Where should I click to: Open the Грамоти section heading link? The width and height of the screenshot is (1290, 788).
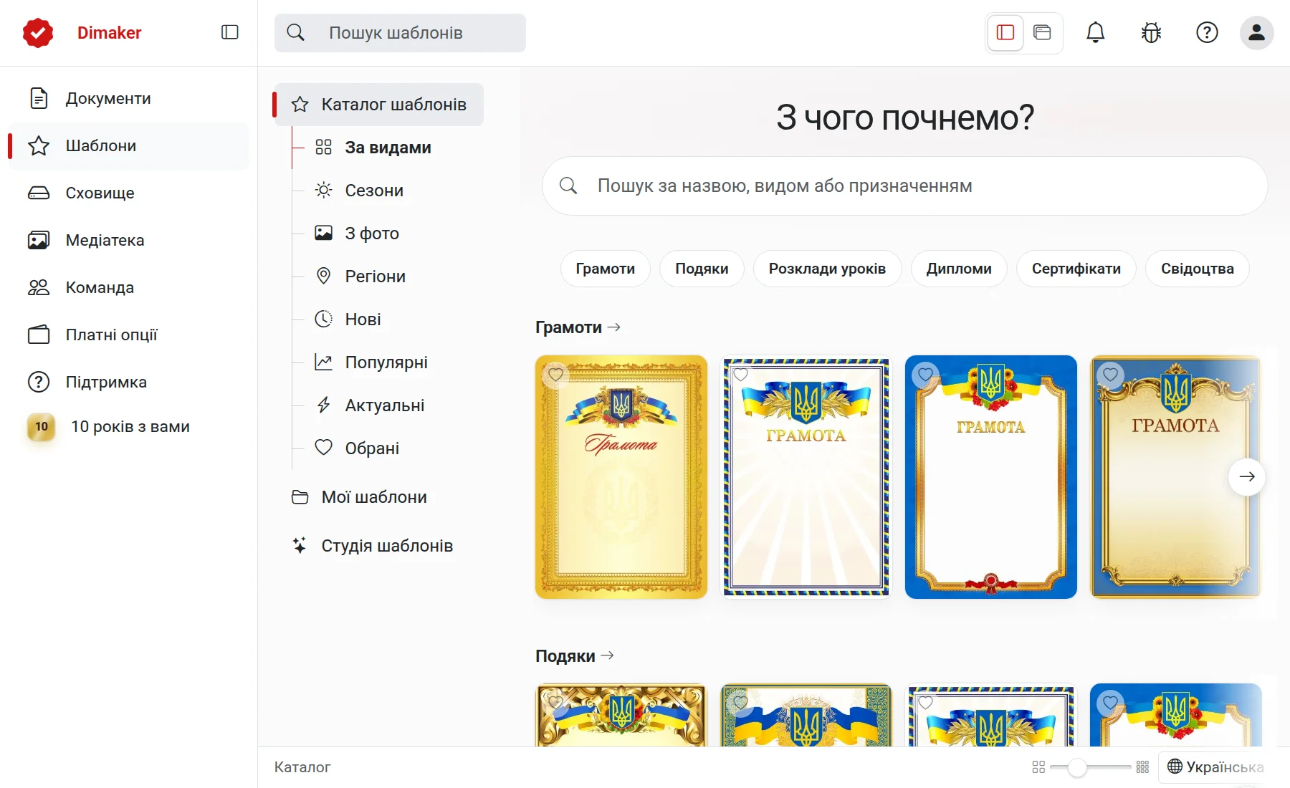(x=578, y=327)
